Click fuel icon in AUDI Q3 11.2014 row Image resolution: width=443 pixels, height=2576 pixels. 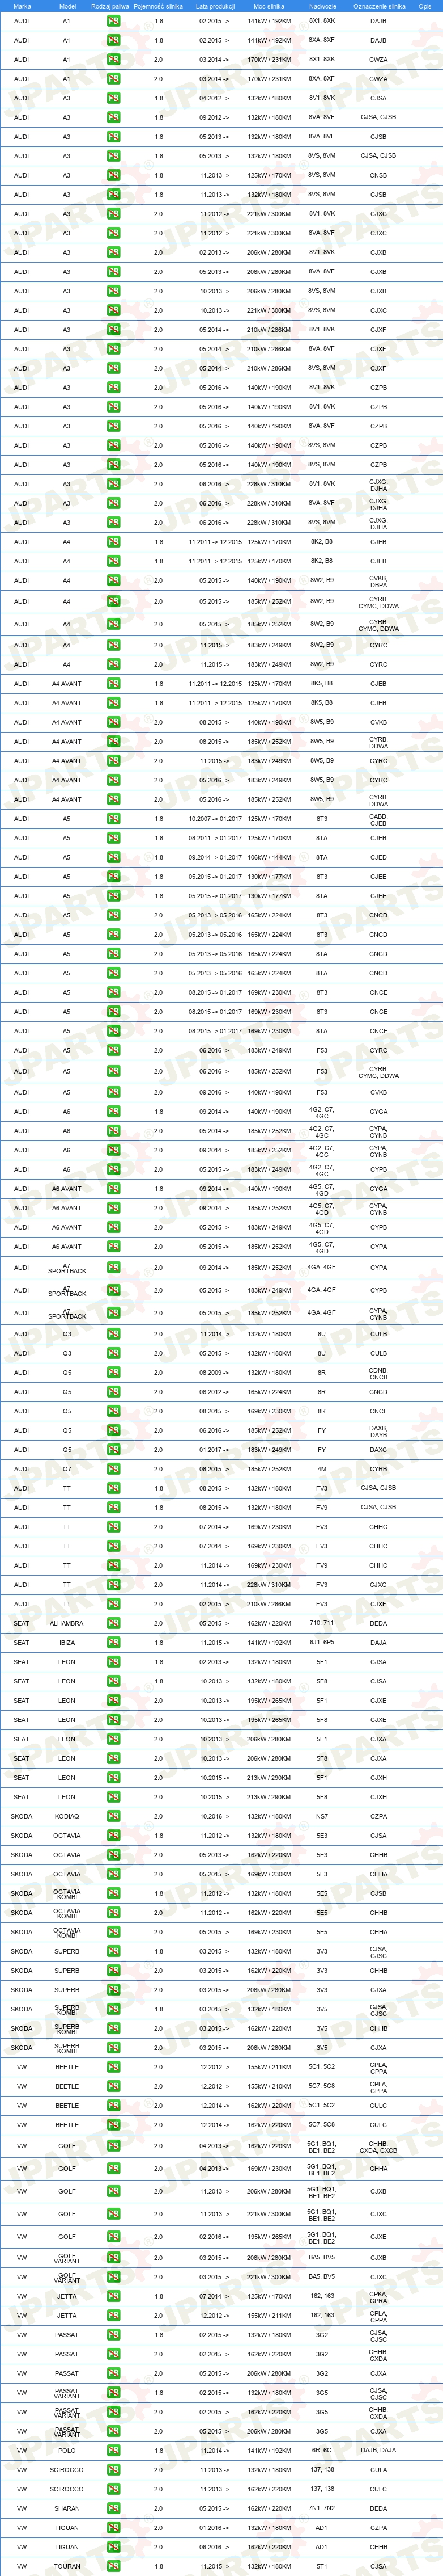114,1333
